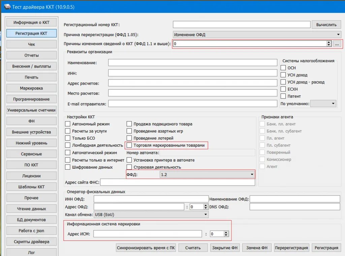Check Установка принтера в автомате checkbox
This screenshot has width=345, height=256.
129,160
